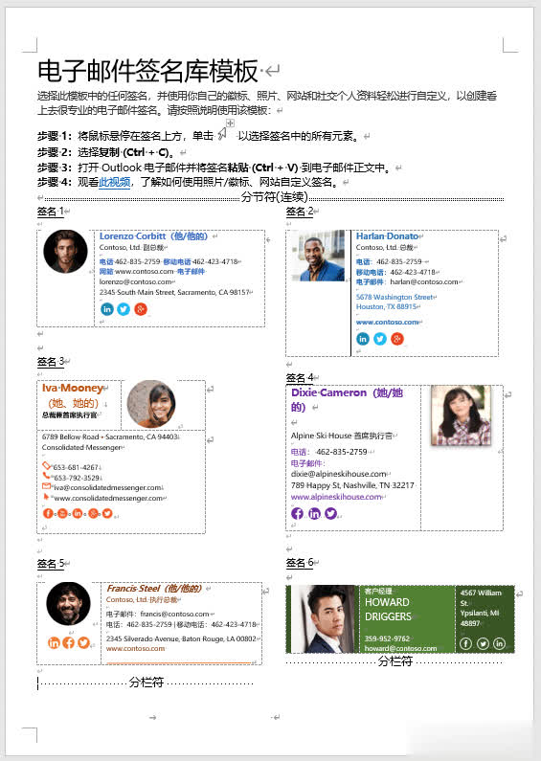
Task: Click the Twitter icon in Lorenzo Corbitt's signature
Action: pos(124,308)
